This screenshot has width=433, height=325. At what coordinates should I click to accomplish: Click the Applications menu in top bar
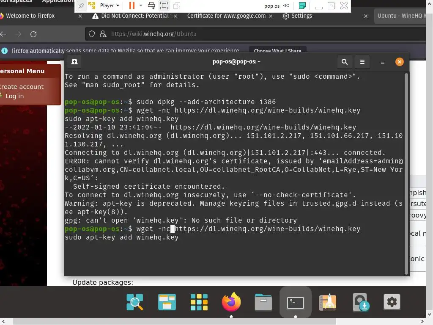tap(58, 1)
